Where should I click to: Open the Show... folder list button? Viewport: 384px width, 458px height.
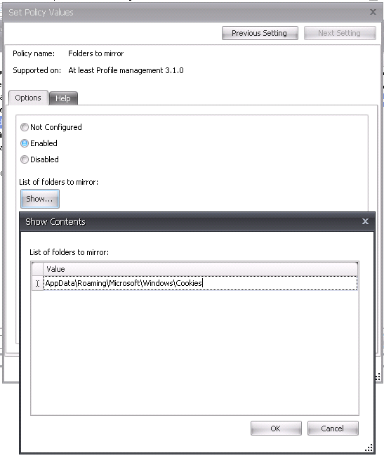tap(40, 199)
